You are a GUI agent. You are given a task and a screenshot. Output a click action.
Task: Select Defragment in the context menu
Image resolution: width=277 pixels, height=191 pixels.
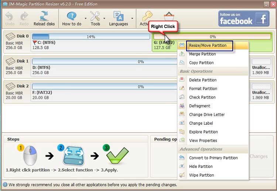[213, 106]
